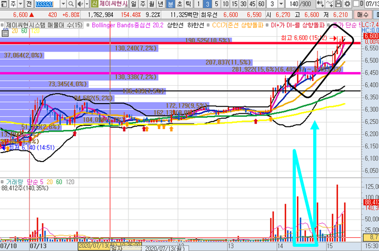Set interval to 45 minutes
This screenshot has height=251, width=379.
[x=252, y=4]
